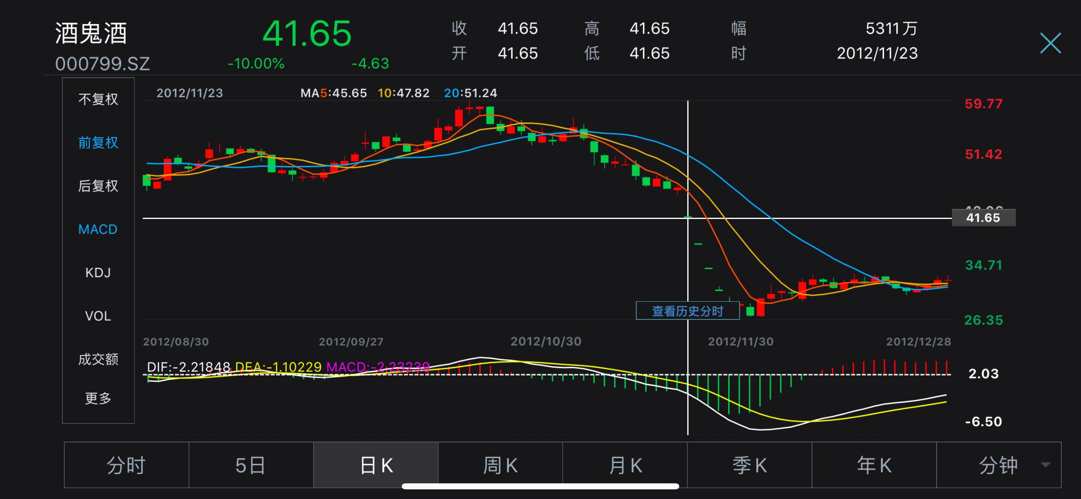The width and height of the screenshot is (1081, 499).
Task: Click the 低 low price 41.65 value
Action: (x=649, y=53)
